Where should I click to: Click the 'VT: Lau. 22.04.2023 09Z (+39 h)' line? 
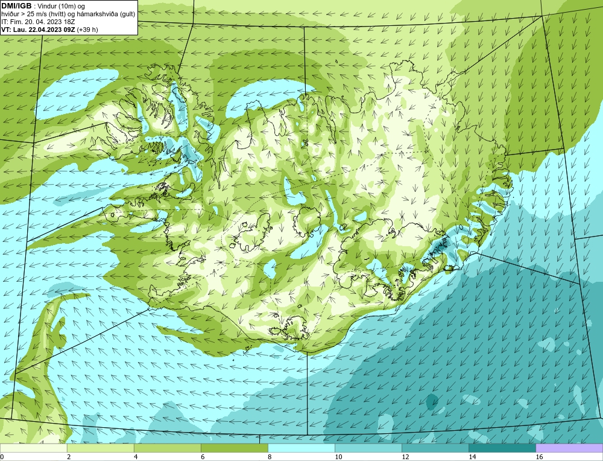tap(49, 30)
